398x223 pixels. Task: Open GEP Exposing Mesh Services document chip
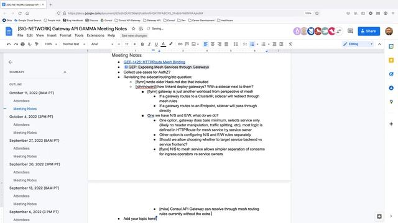[x=167, y=67]
